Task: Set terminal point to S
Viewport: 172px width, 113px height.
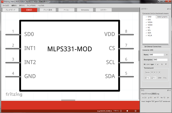Action: click(157, 72)
